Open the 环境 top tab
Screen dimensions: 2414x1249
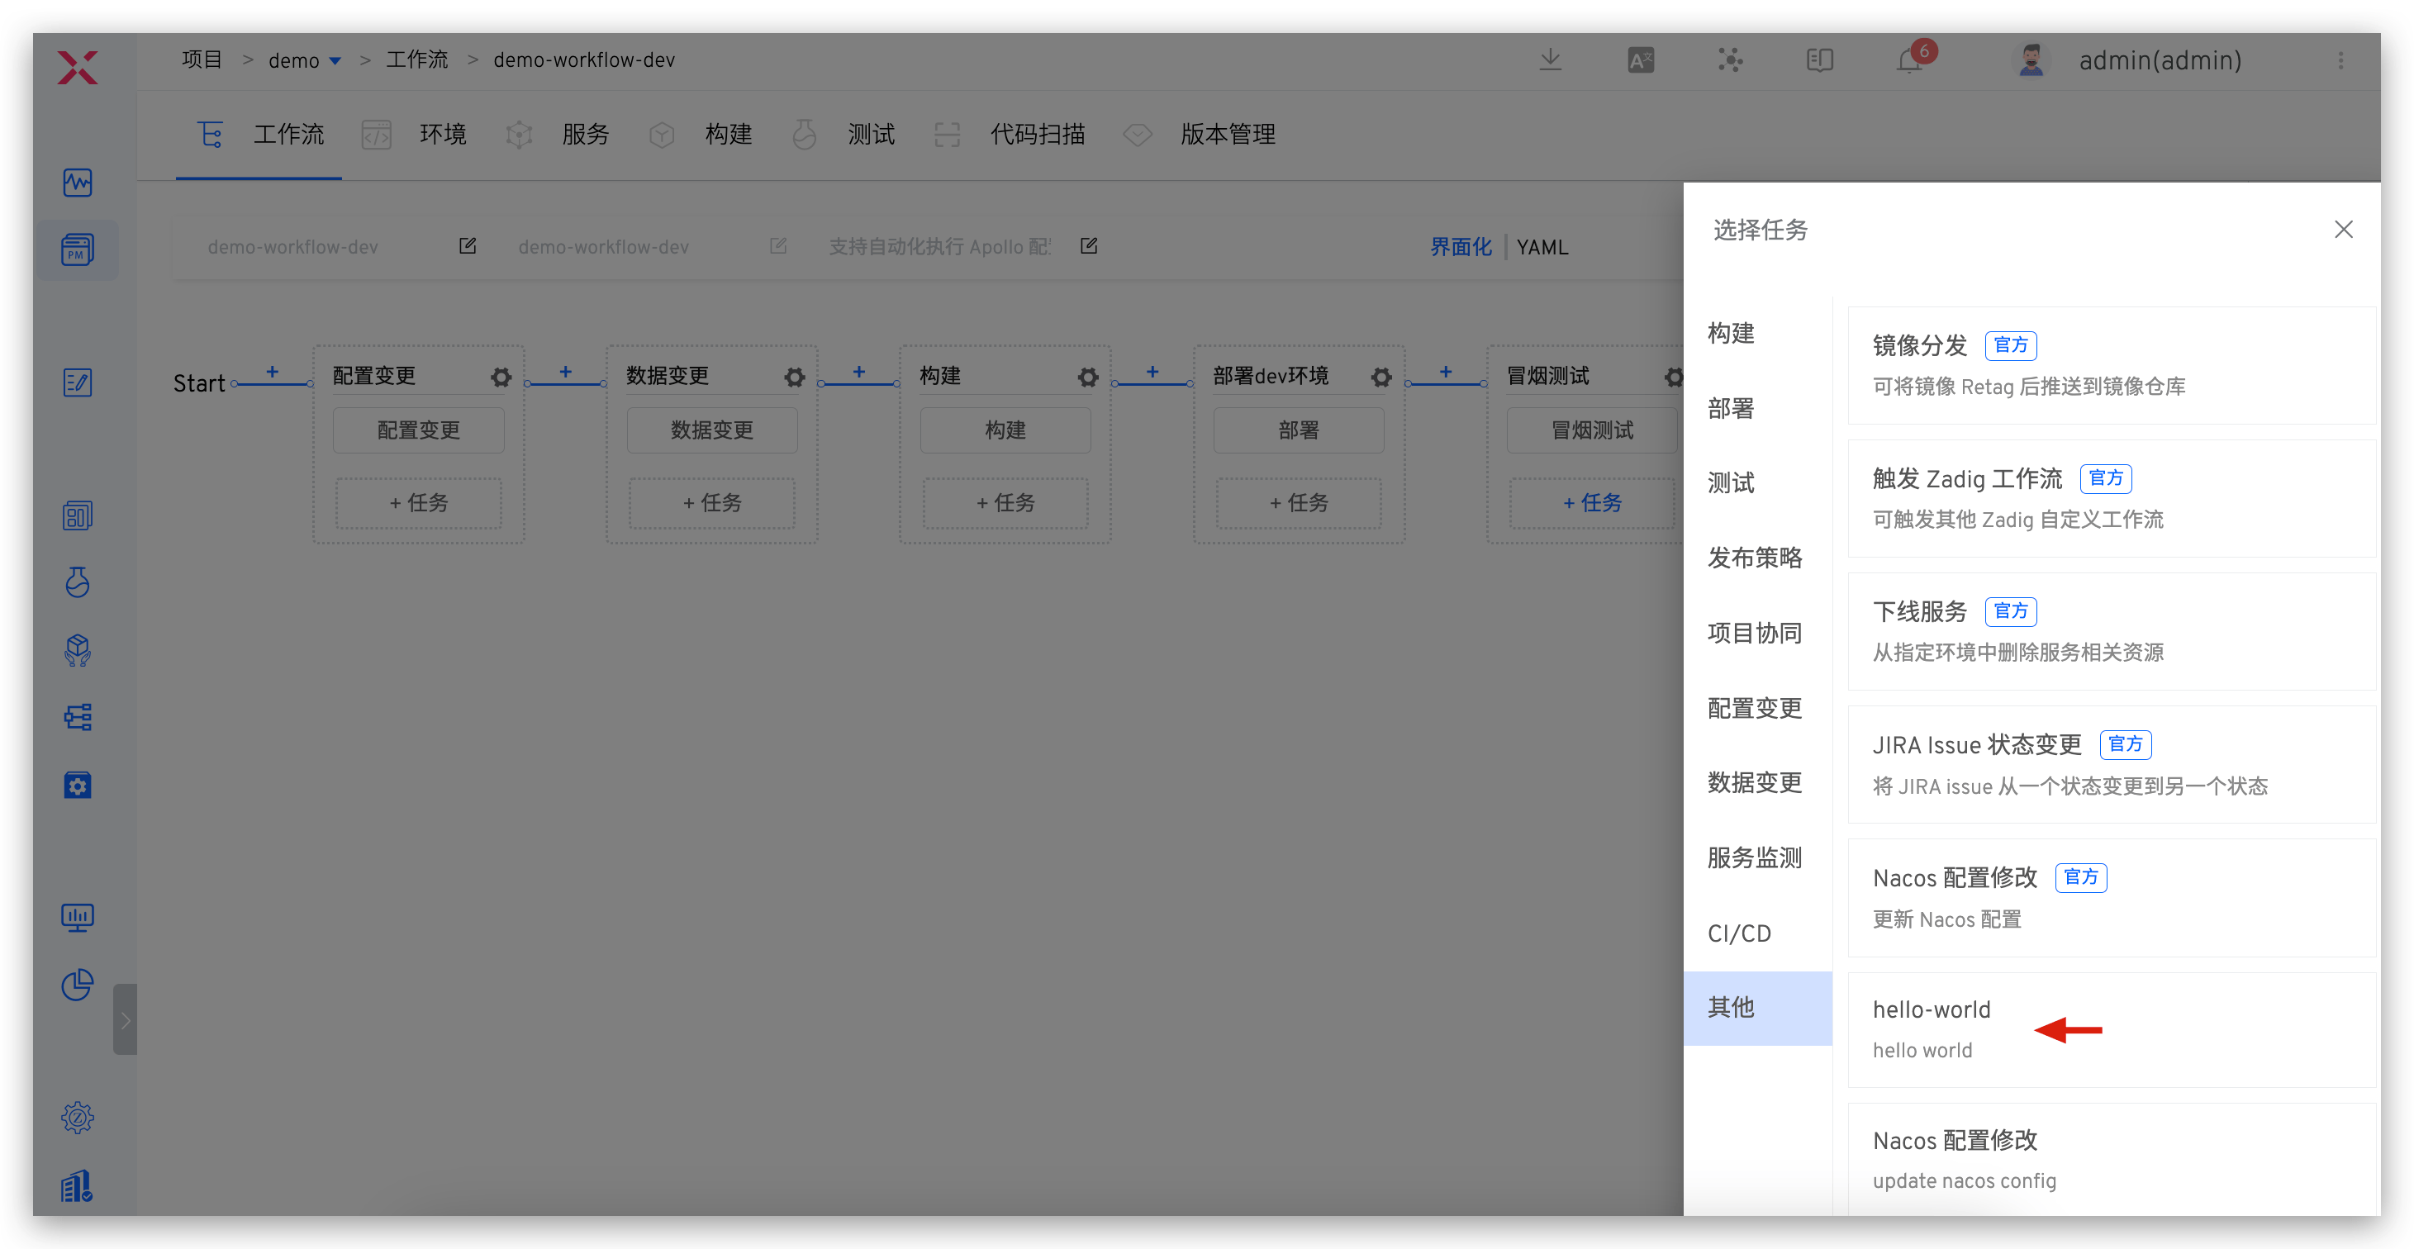441,135
